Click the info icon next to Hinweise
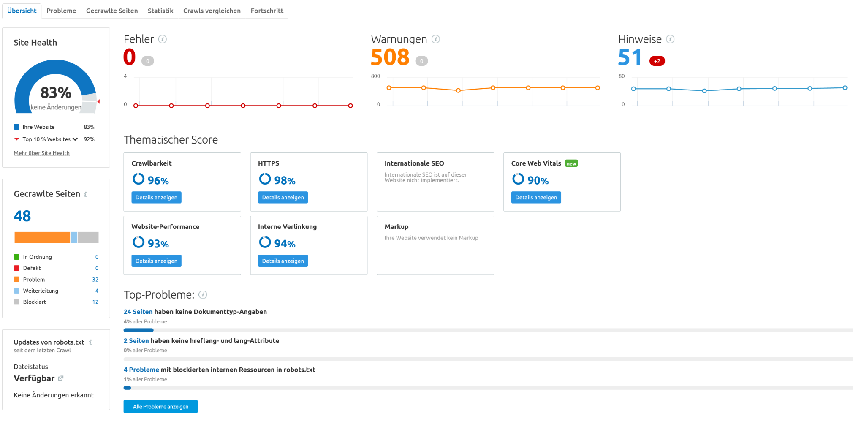The height and width of the screenshot is (424, 853). (670, 39)
